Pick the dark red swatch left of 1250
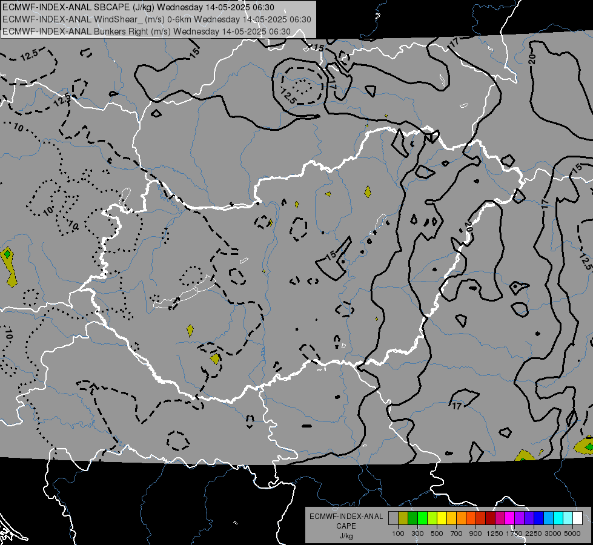Image resolution: width=593 pixels, height=545 pixels. tap(491, 518)
